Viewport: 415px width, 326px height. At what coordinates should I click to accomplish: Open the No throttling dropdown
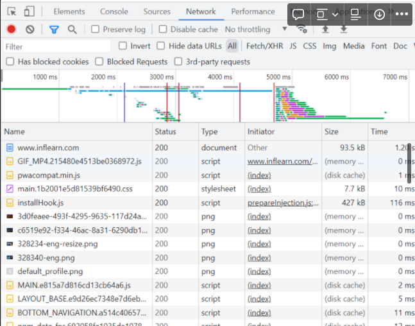click(256, 29)
